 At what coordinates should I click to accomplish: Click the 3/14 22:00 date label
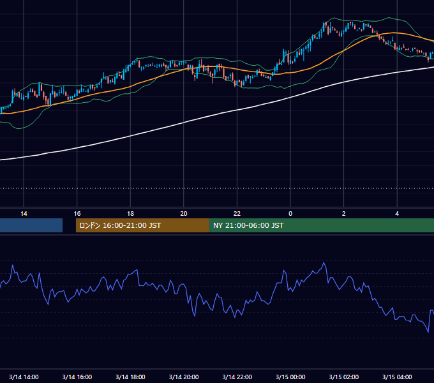[x=237, y=377]
